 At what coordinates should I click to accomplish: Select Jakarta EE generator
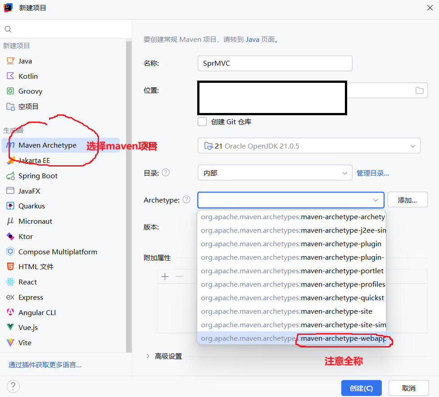(x=60, y=160)
